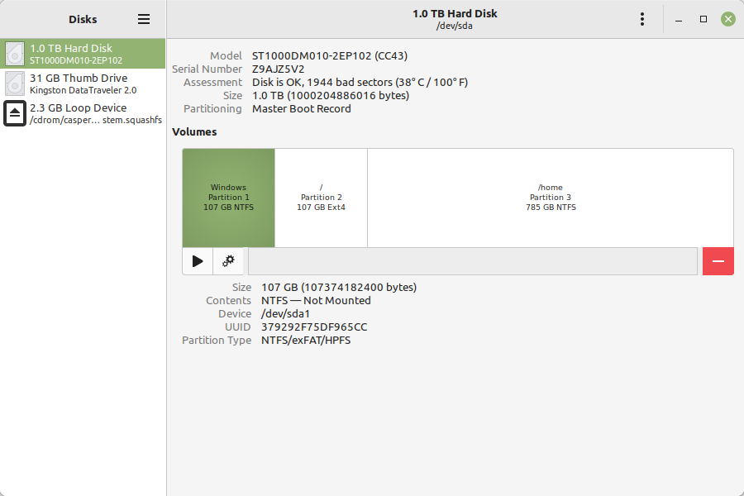Click the UUID value 379292F75DF965CC
The image size is (744, 496).
click(x=314, y=327)
